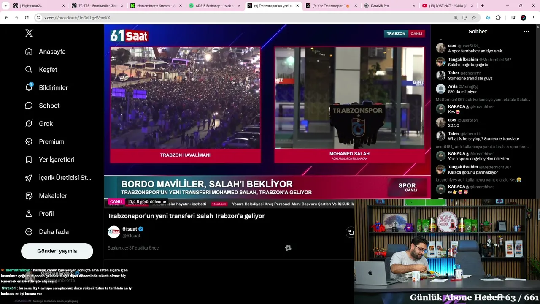Click the @krcarchives handle on the 'Kes' message
Viewport: 540px width, 304px height.
482,107
